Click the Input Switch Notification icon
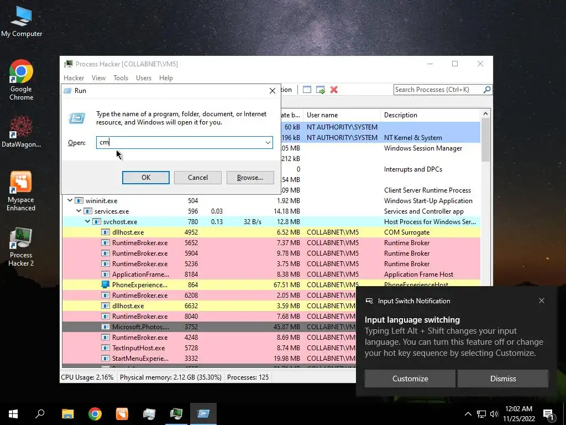The image size is (566, 425). pyautogui.click(x=369, y=300)
